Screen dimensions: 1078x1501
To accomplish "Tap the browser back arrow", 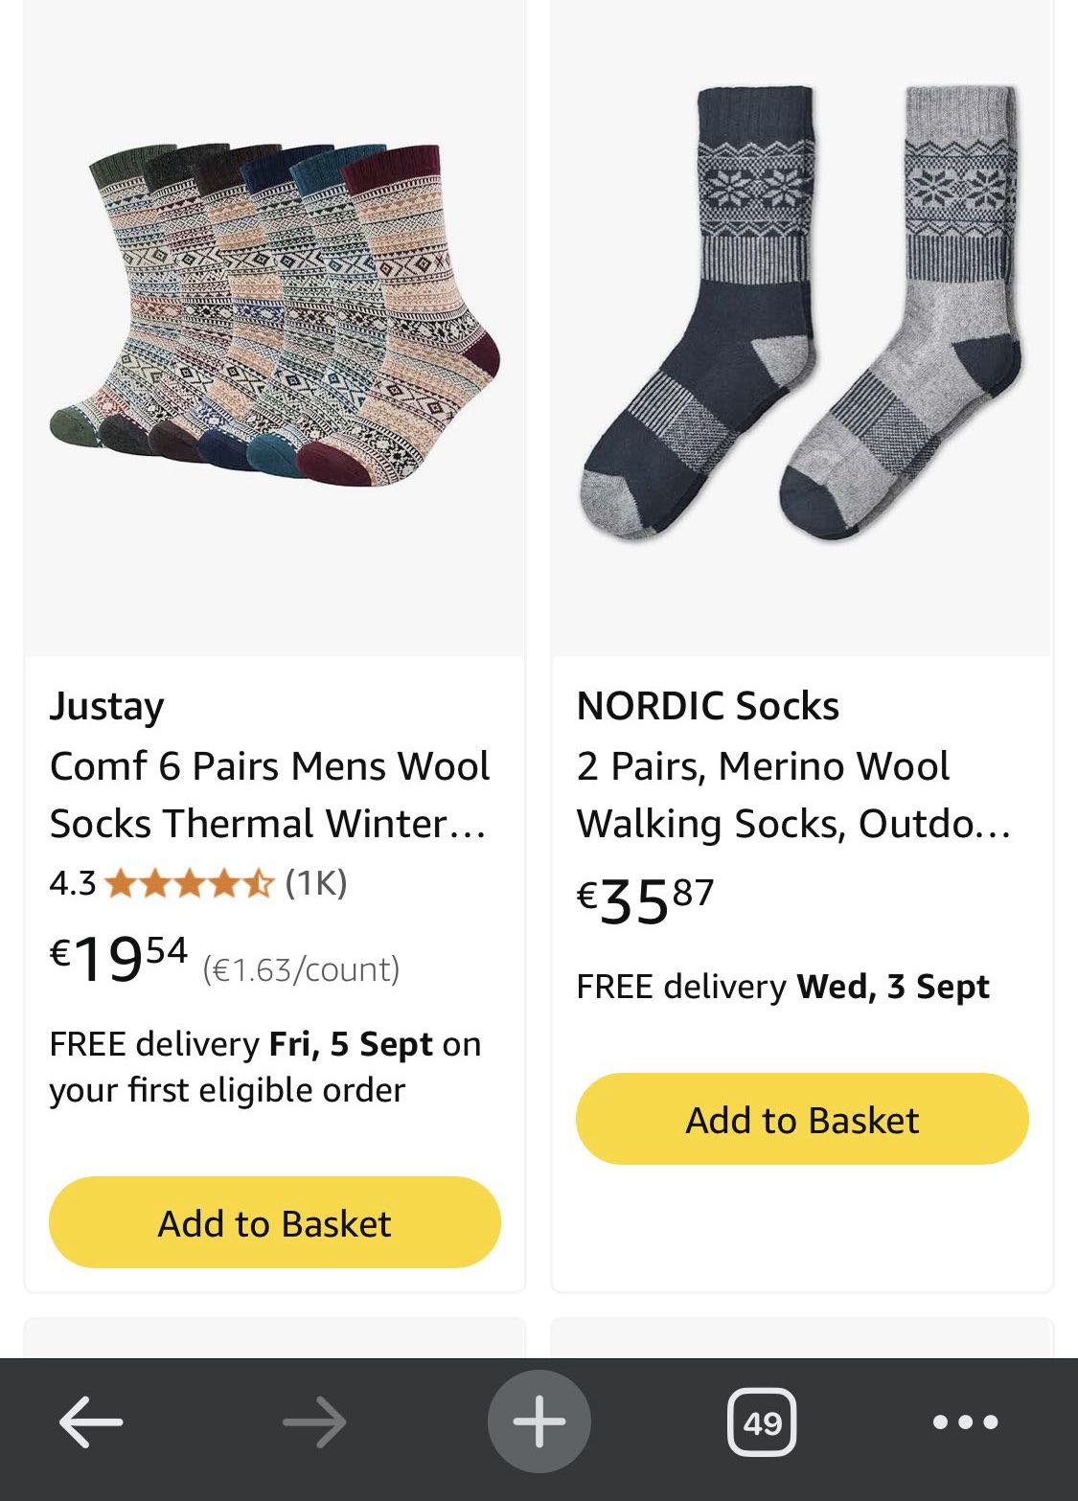I will click(91, 1422).
